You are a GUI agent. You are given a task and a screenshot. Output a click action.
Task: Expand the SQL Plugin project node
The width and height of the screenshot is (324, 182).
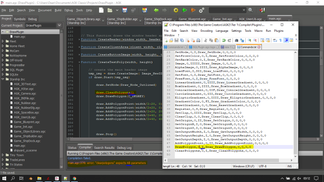coord(3,70)
